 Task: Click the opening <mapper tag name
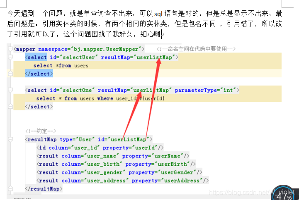[24, 49]
